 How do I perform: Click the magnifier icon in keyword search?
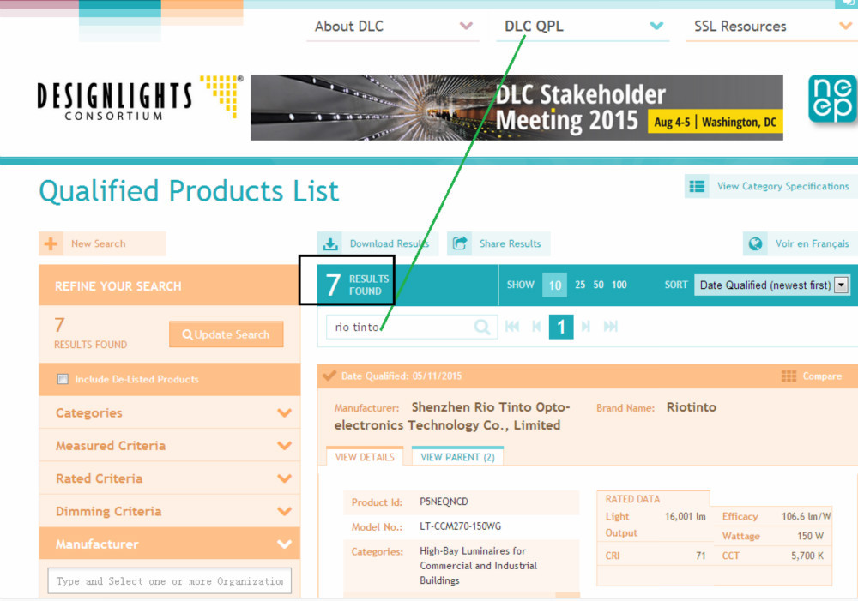482,327
